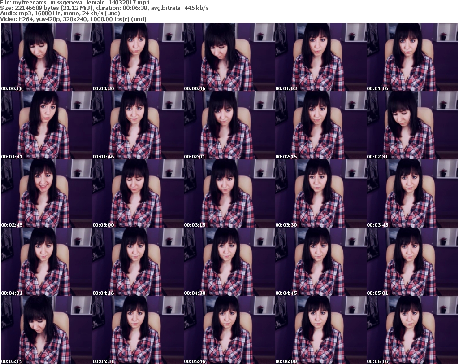Viewport: 459px width, 364px height.
Task: Click the File name header line
Action: [75, 3]
